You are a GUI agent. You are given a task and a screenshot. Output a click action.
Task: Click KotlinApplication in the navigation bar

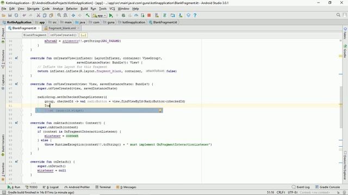(17, 22)
